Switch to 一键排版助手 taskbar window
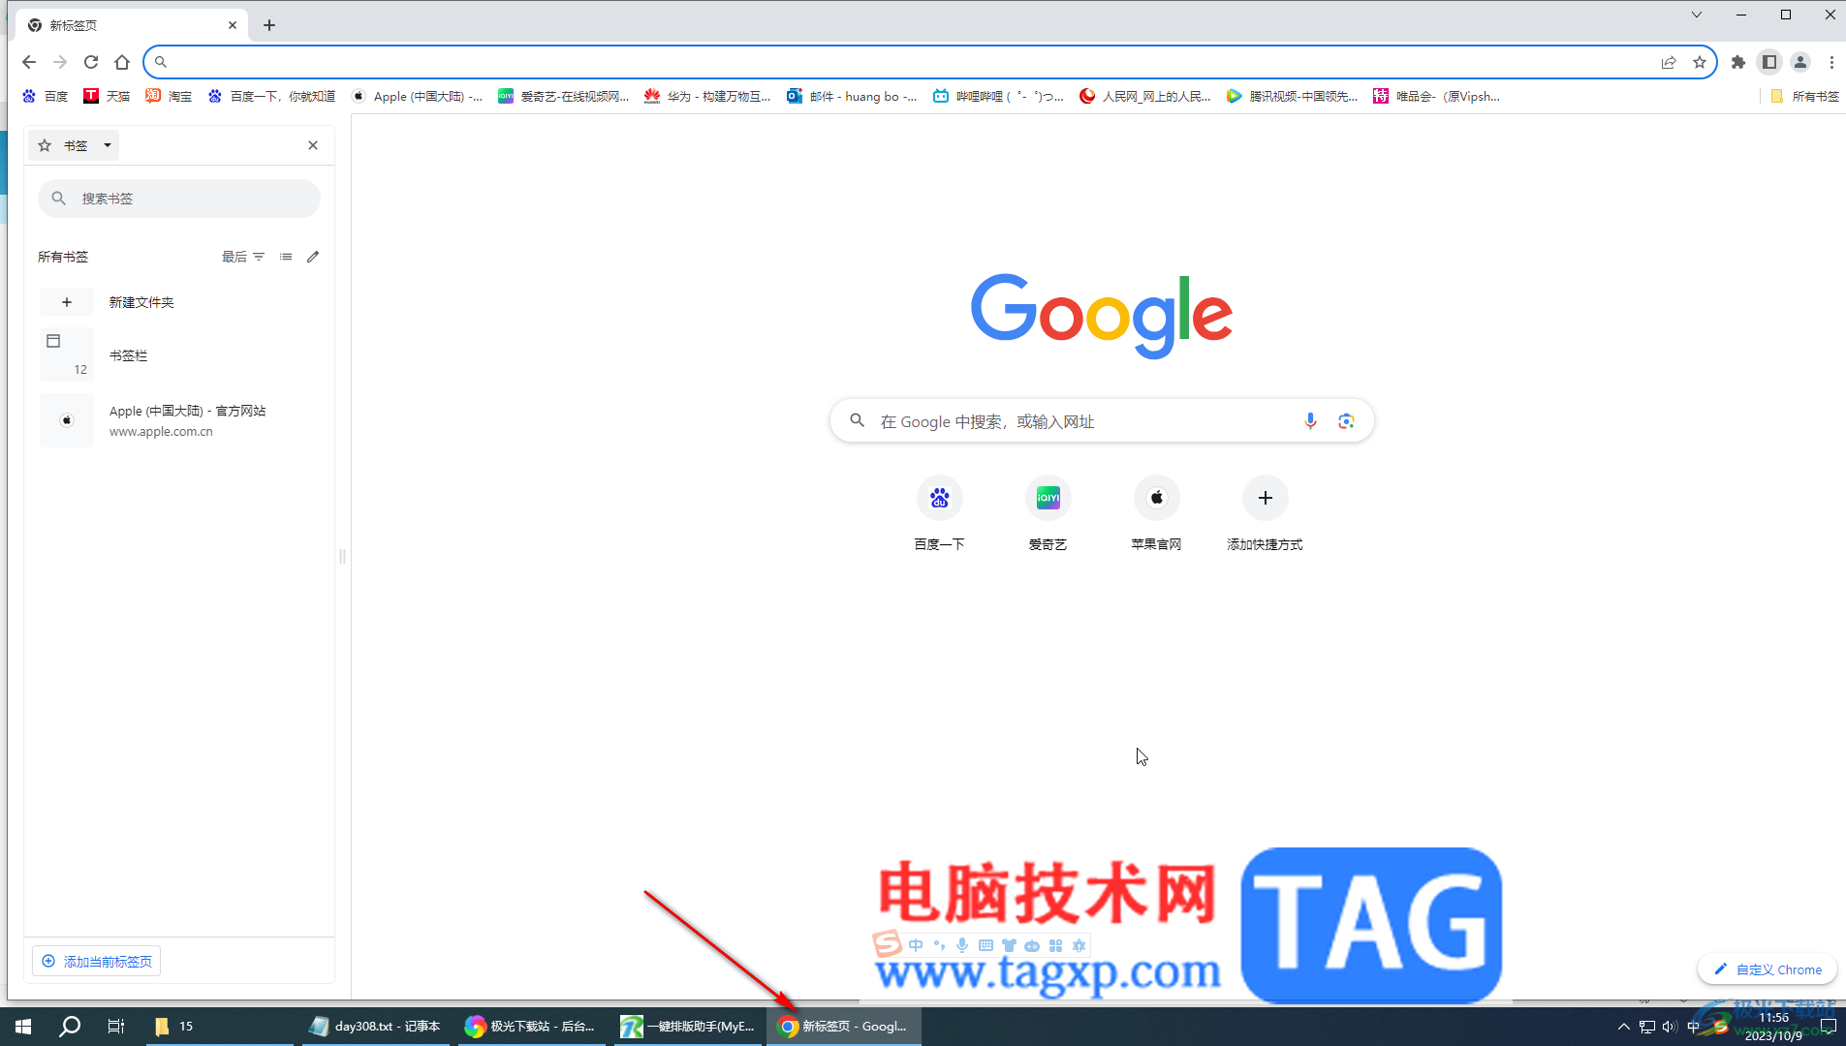 tap(688, 1027)
